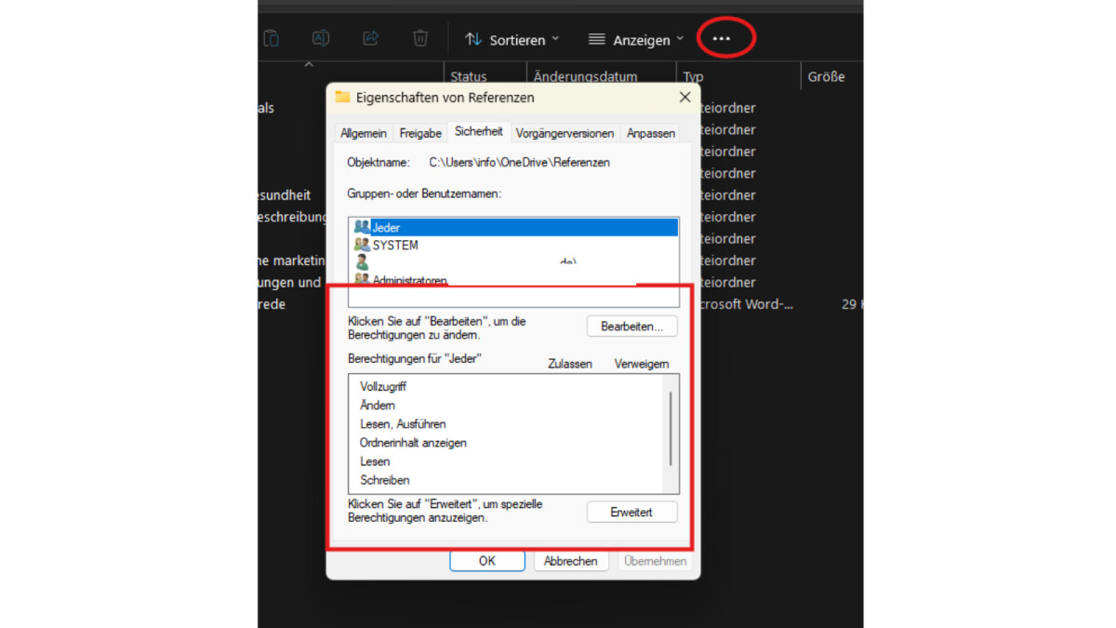Click the Delete trash icon

pos(419,37)
